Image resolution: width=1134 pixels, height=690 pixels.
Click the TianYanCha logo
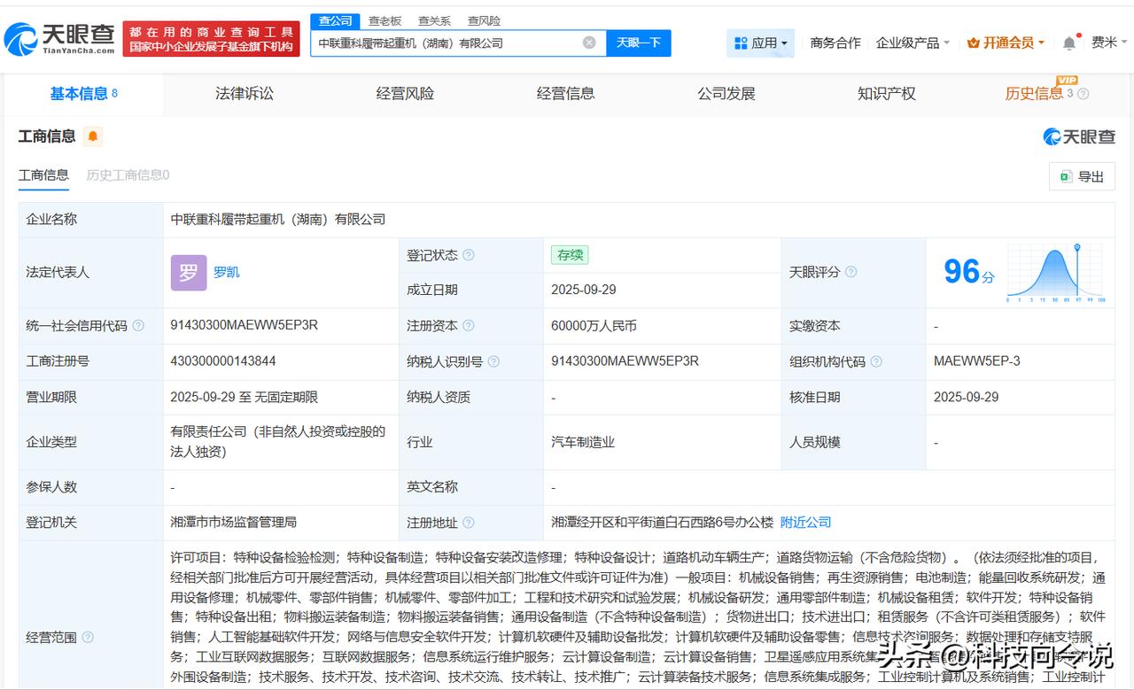(x=59, y=38)
